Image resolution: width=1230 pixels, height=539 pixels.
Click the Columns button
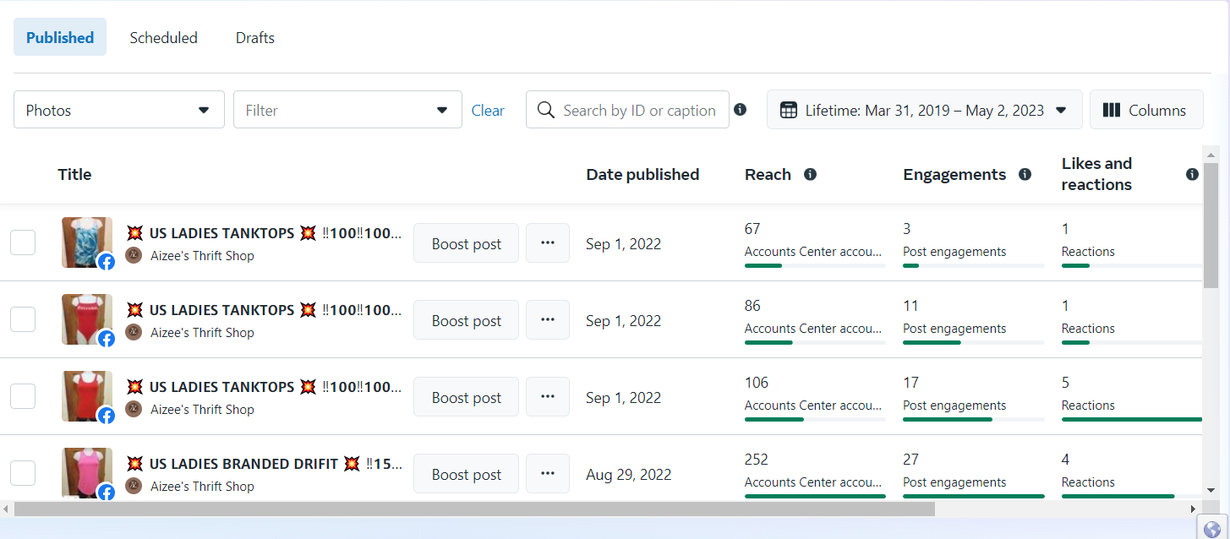point(1146,110)
